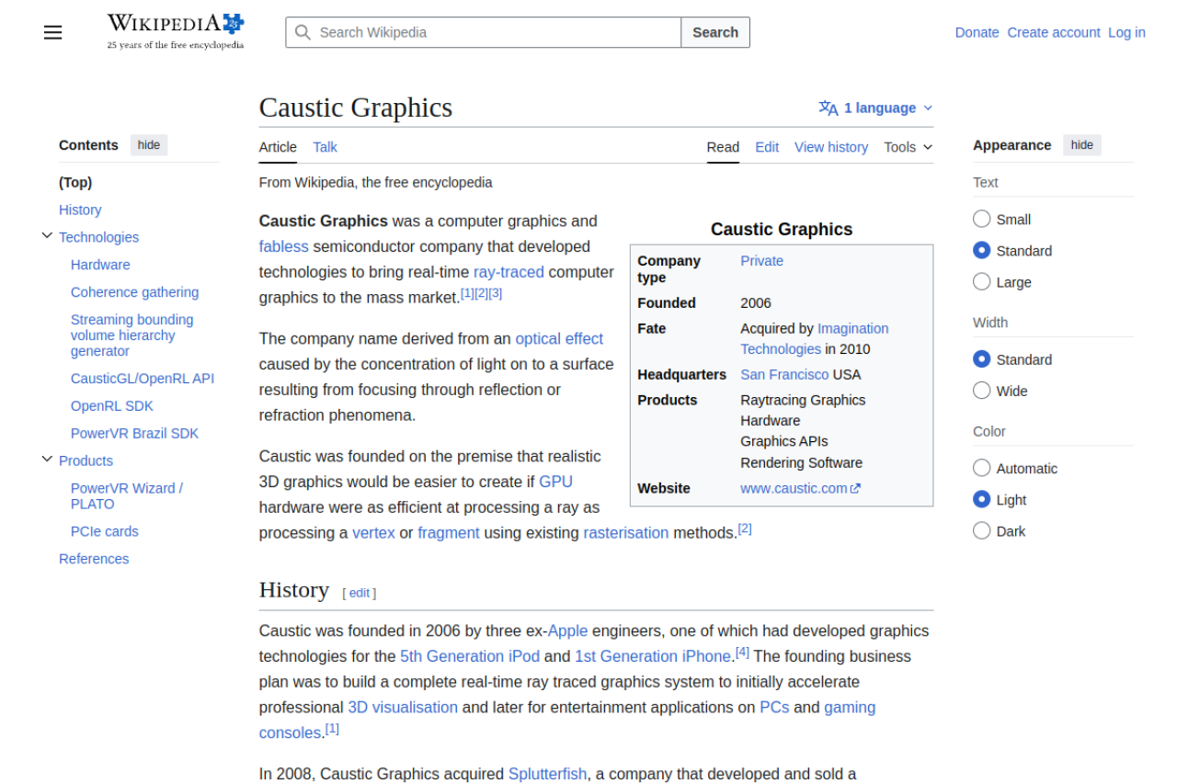
Task: Choose the Wide width radio button
Action: [982, 391]
